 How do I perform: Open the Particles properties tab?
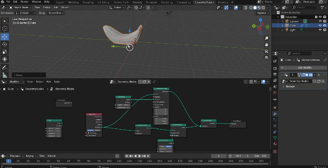coord(275,120)
